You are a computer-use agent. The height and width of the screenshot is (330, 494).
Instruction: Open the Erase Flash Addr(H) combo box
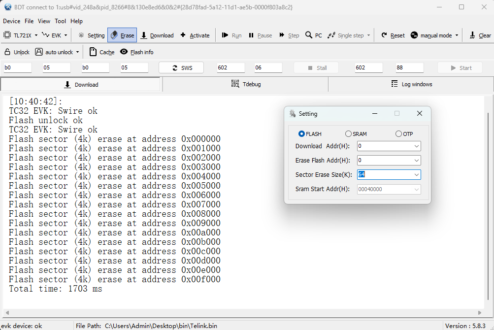pos(389,161)
